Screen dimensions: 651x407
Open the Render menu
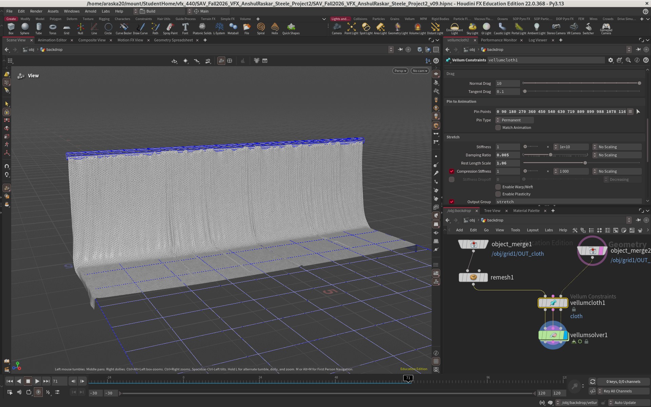coord(36,11)
